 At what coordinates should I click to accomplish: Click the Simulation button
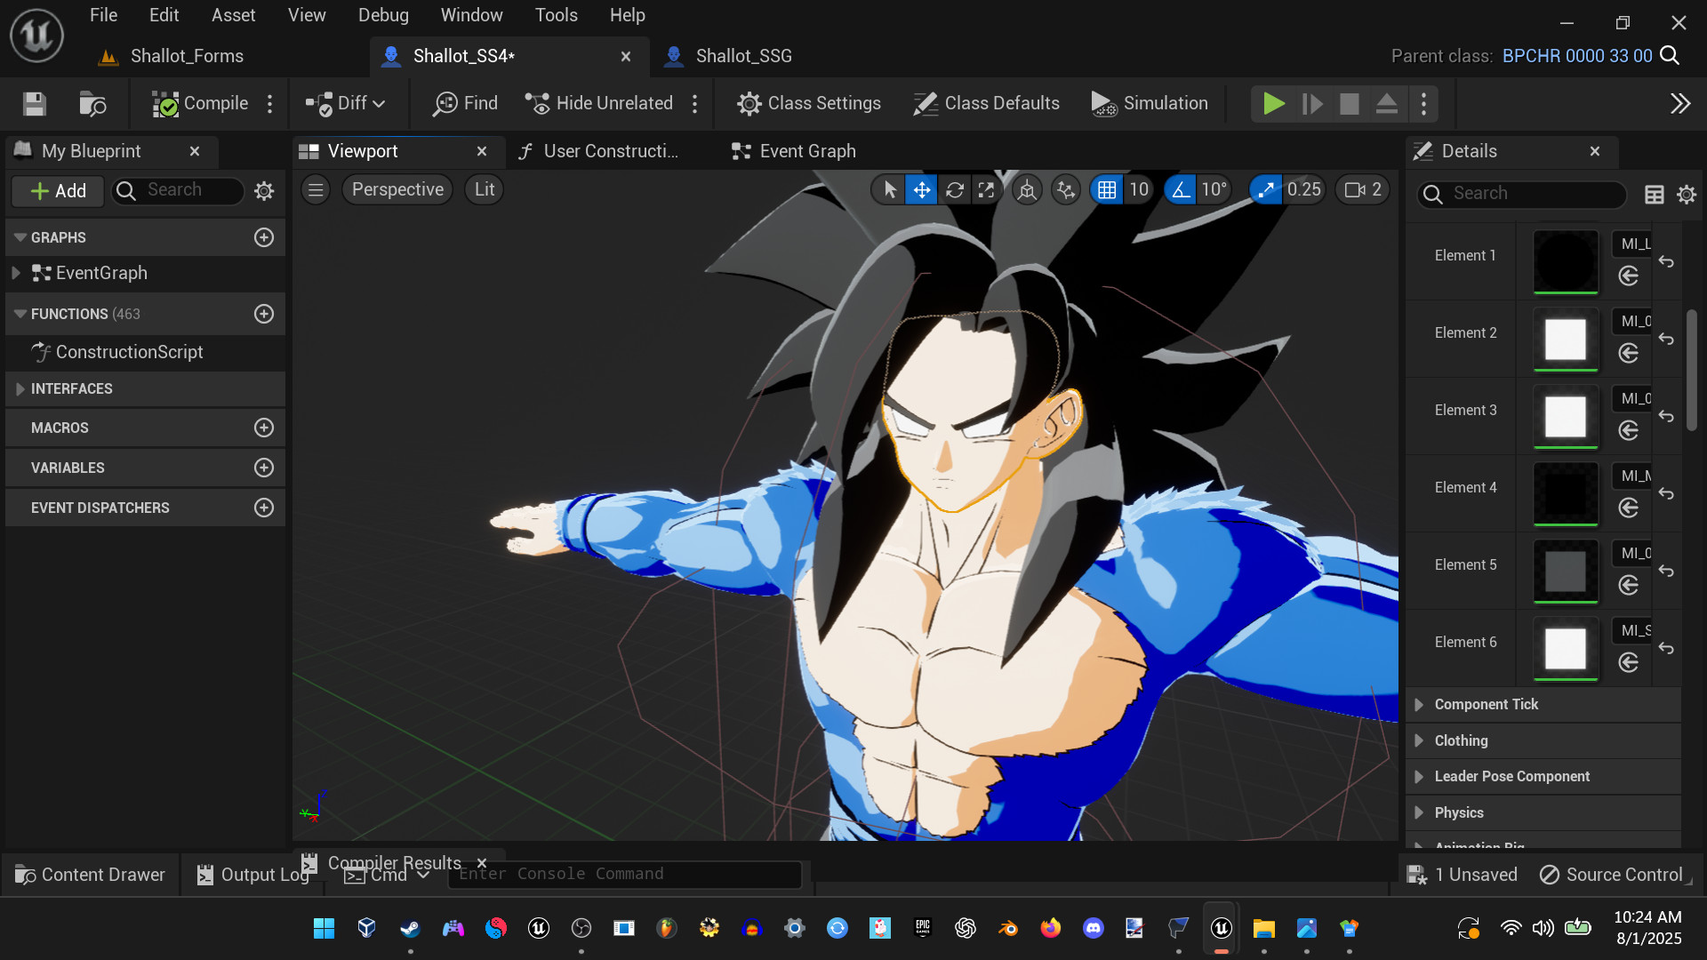click(1150, 103)
